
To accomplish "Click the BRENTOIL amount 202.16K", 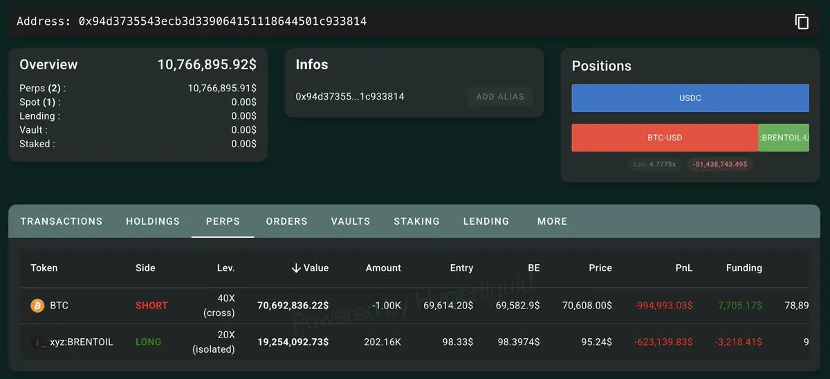I will tap(382, 342).
